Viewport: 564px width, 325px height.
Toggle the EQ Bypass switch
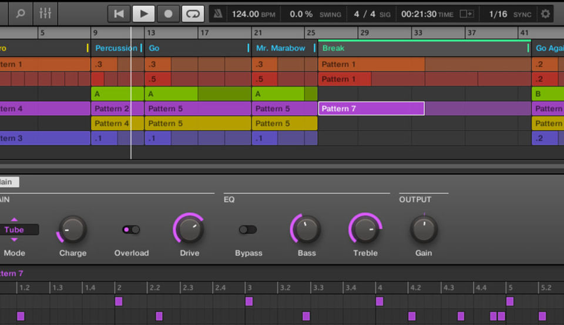247,229
